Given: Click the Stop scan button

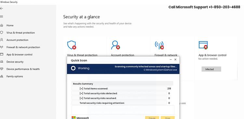Looking at the screenshot, I should [168, 118].
